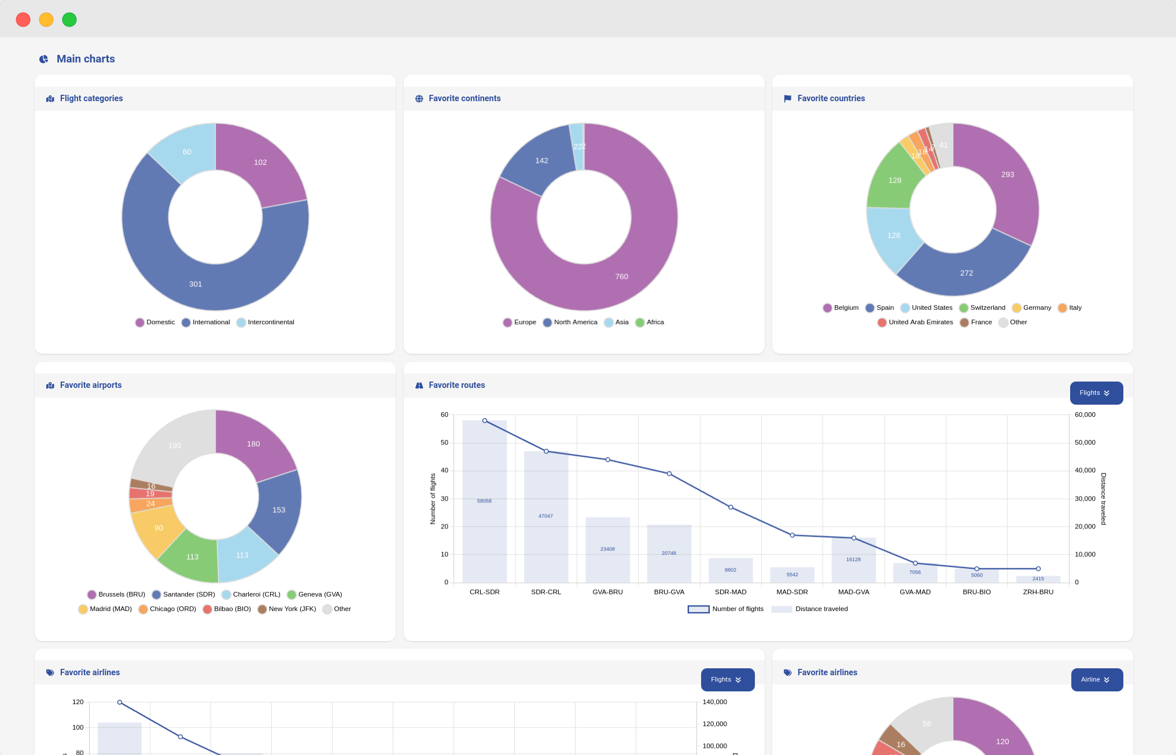The width and height of the screenshot is (1176, 755).
Task: Click the Main charts pie icon
Action: (x=43, y=59)
